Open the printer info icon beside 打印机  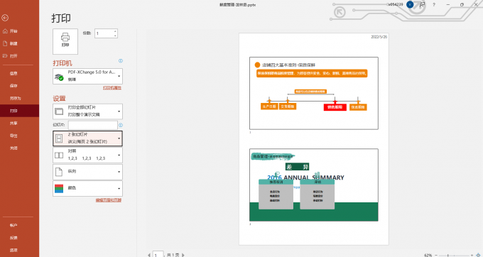pyautogui.click(x=121, y=61)
